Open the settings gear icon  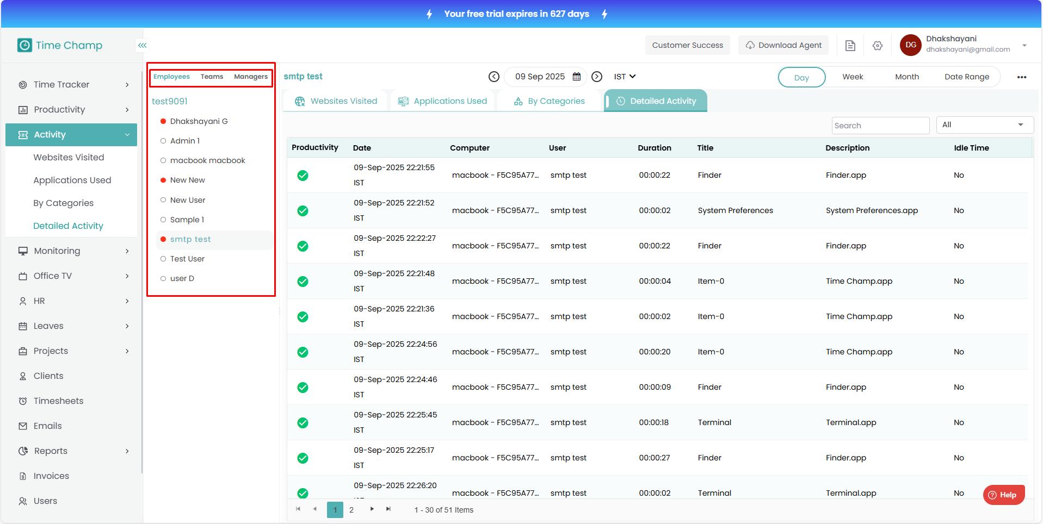coord(877,46)
